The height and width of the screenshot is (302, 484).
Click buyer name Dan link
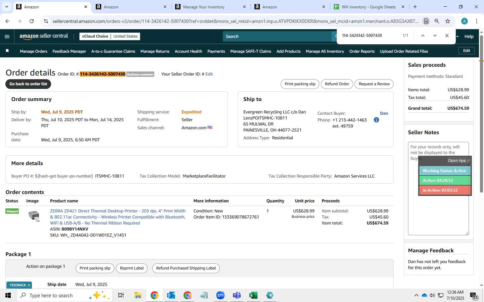coord(384,113)
